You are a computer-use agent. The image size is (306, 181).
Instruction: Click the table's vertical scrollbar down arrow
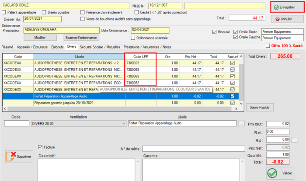[x=241, y=104]
